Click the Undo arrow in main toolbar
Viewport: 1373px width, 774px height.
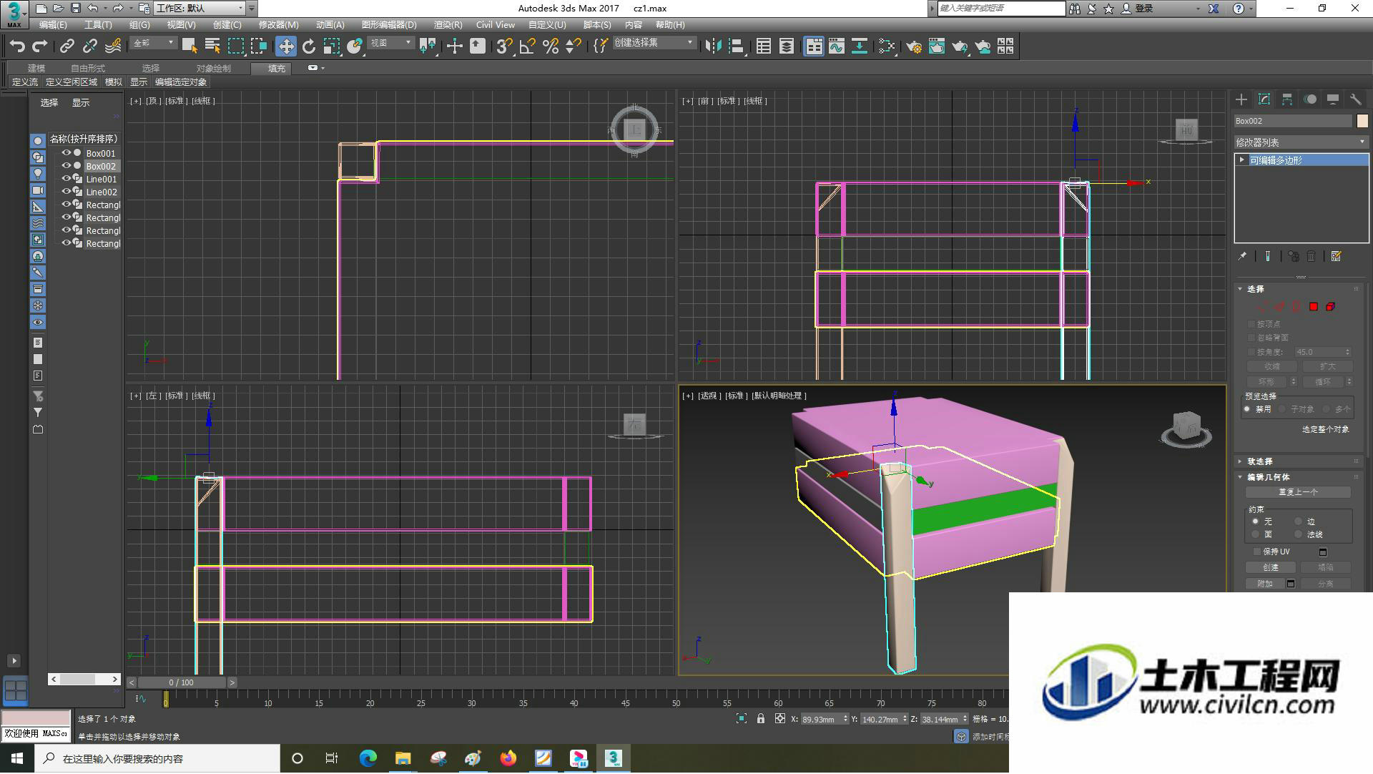tap(17, 46)
